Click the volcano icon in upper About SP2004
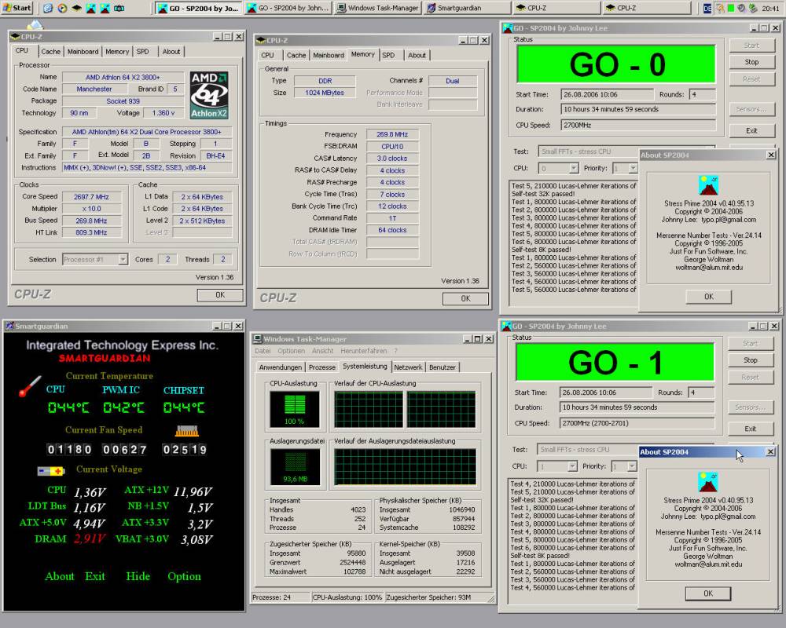The image size is (786, 628). 708,185
